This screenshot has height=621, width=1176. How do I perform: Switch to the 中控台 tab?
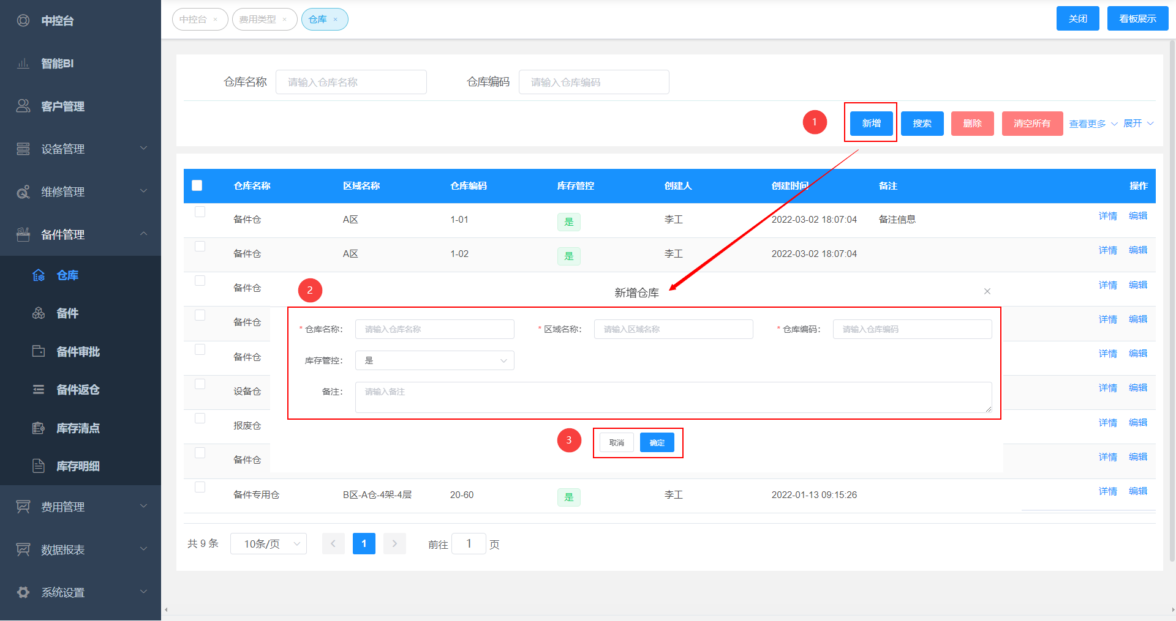pos(194,20)
